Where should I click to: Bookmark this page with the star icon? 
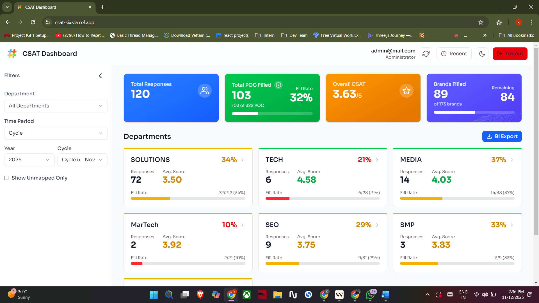tap(481, 22)
